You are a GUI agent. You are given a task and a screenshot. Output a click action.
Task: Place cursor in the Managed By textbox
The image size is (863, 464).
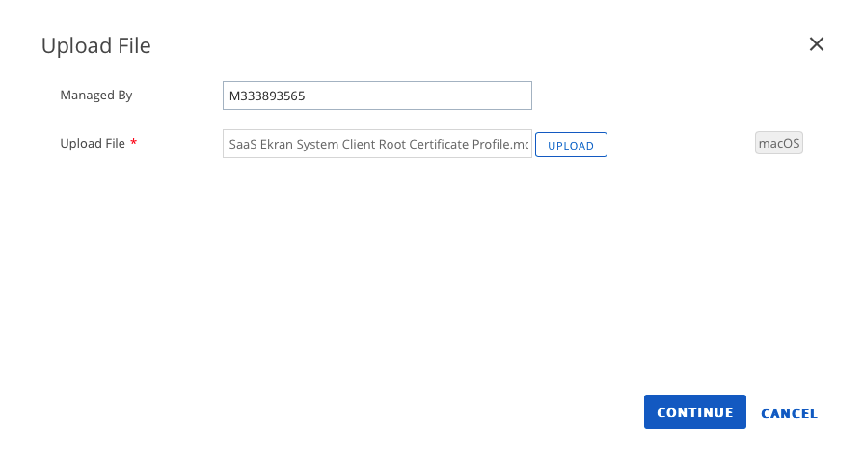(x=377, y=96)
